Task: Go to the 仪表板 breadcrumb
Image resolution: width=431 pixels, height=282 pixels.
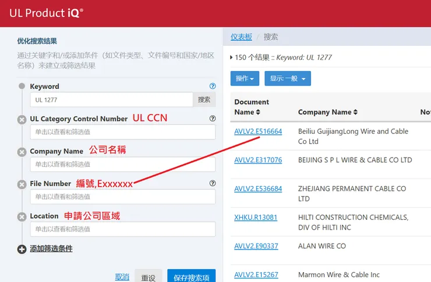Action: [x=241, y=37]
